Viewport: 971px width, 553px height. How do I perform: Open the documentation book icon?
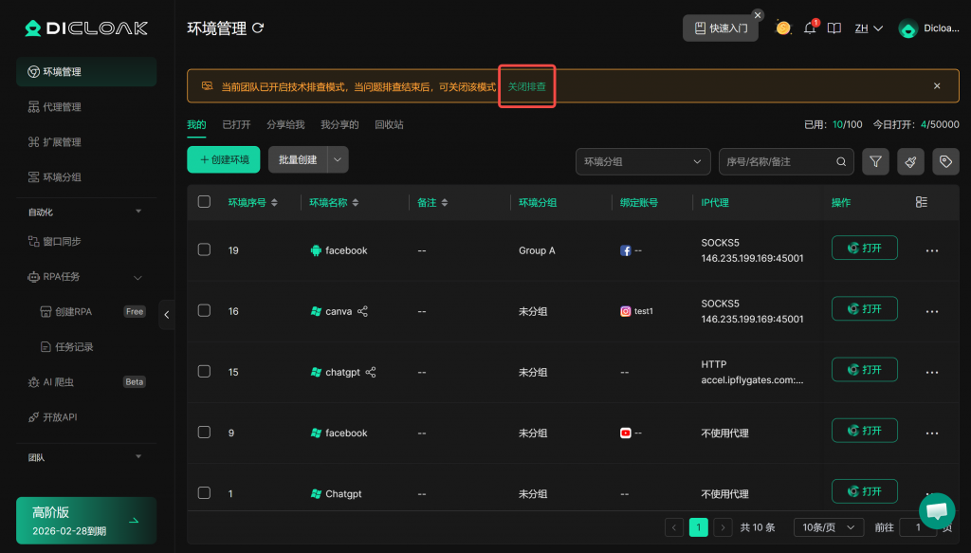[x=834, y=28]
